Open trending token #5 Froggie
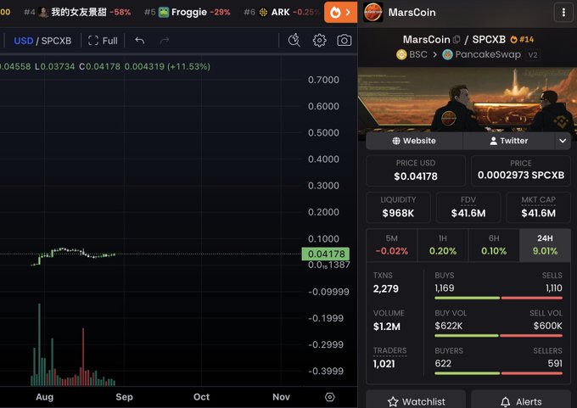 point(188,12)
